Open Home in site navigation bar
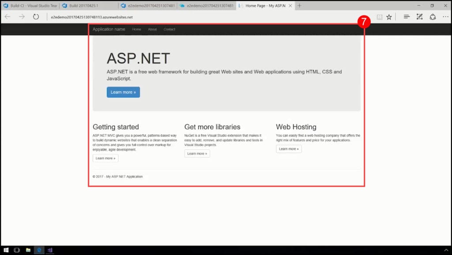The height and width of the screenshot is (255, 452). point(137,29)
